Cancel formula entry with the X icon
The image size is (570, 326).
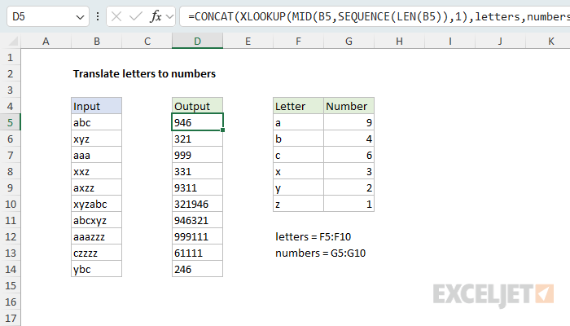116,16
